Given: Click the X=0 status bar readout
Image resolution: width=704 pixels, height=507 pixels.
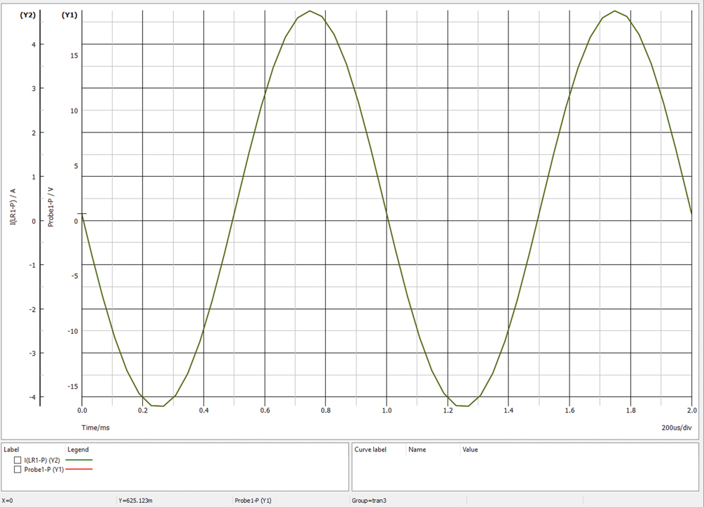Looking at the screenshot, I should pos(8,500).
